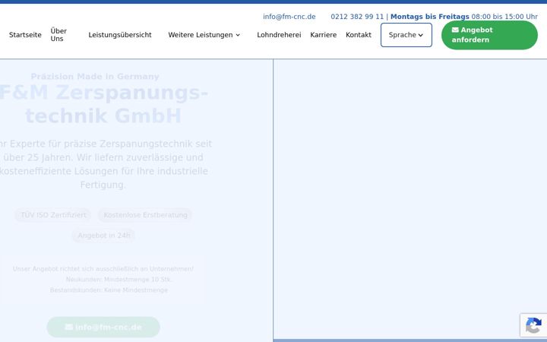Click Angebot anfordern green button

[489, 35]
